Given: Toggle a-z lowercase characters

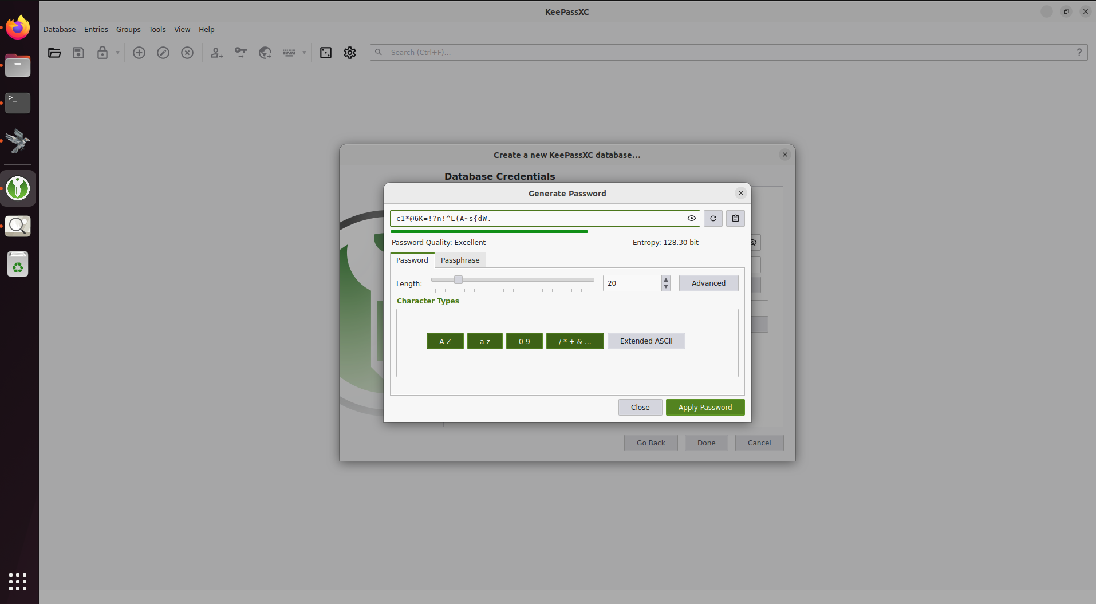Looking at the screenshot, I should pos(485,341).
